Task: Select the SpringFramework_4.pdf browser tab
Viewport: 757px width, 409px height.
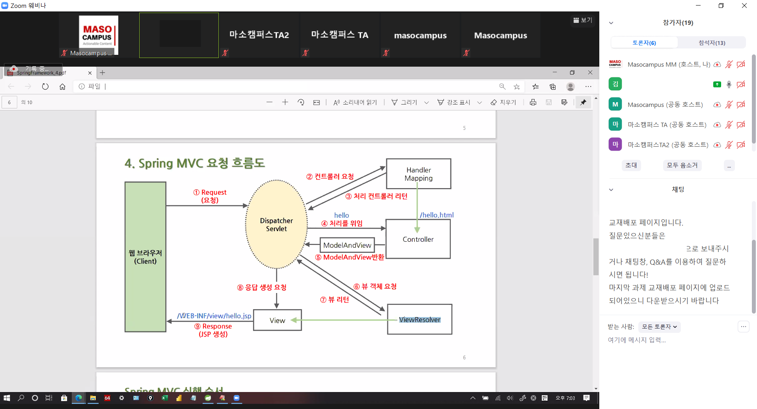Action: pyautogui.click(x=43, y=73)
